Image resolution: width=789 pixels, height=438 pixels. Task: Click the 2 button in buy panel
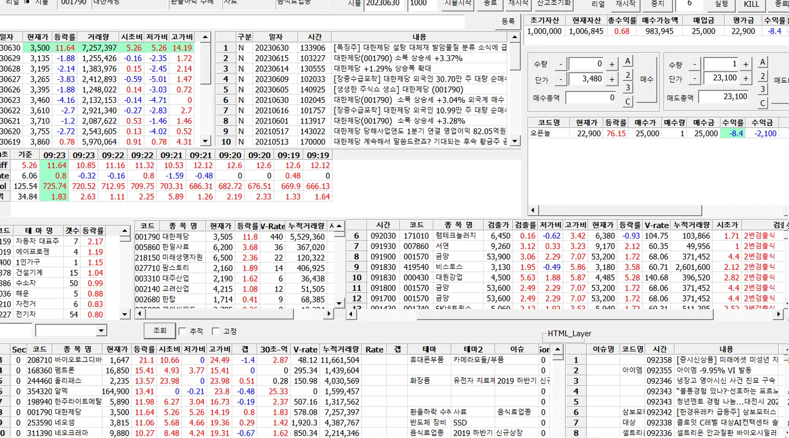(628, 75)
